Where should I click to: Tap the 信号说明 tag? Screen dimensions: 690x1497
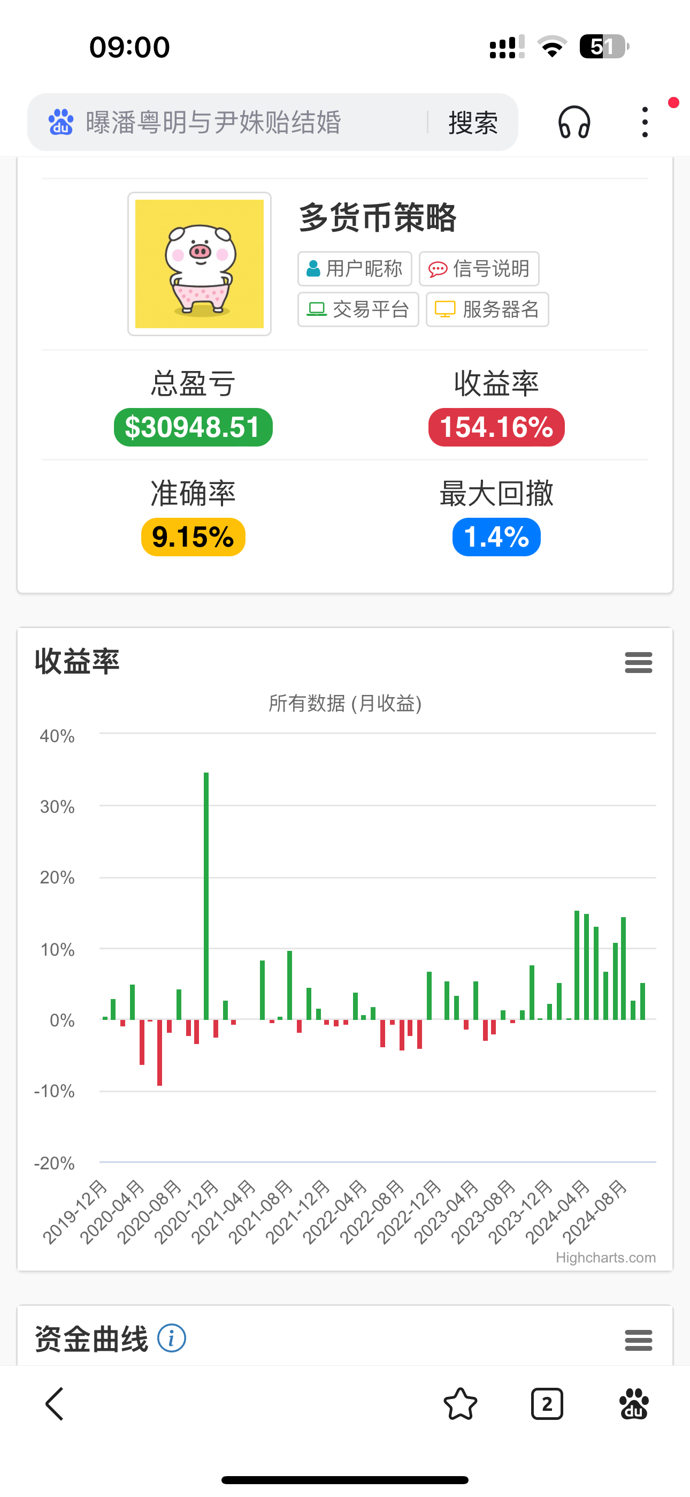pyautogui.click(x=479, y=268)
